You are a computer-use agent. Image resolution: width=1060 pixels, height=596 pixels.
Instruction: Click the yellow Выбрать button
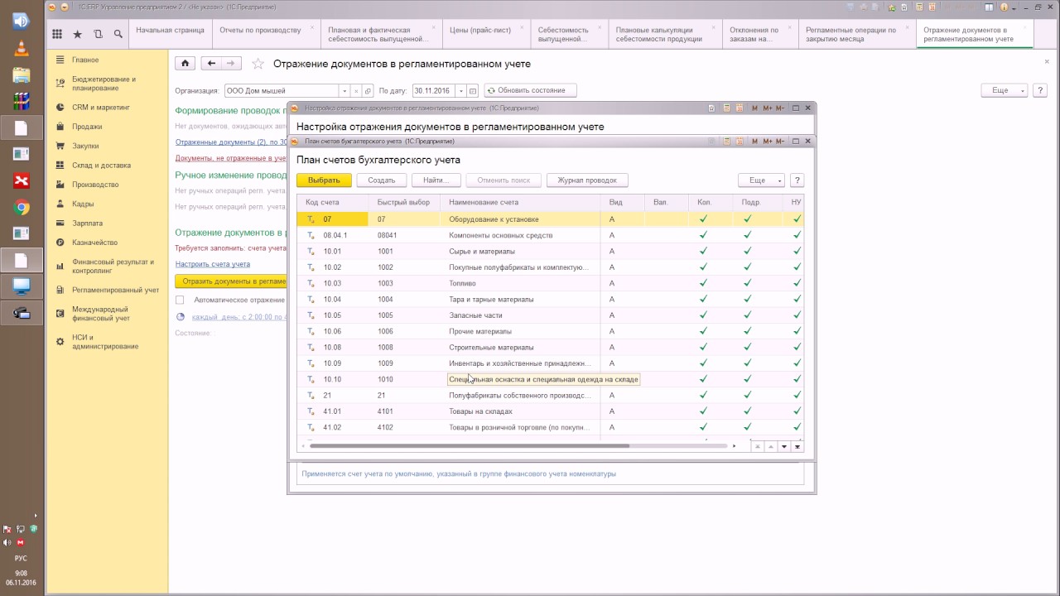click(324, 180)
